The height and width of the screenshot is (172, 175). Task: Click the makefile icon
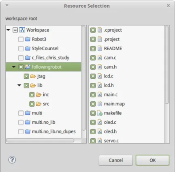[x=100, y=113]
